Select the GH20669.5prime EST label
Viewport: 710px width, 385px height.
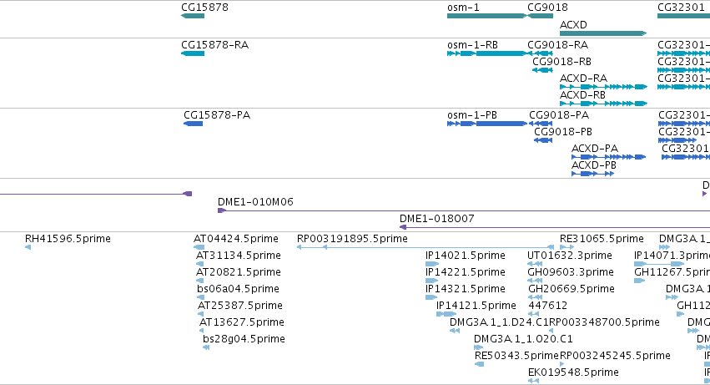coord(571,289)
